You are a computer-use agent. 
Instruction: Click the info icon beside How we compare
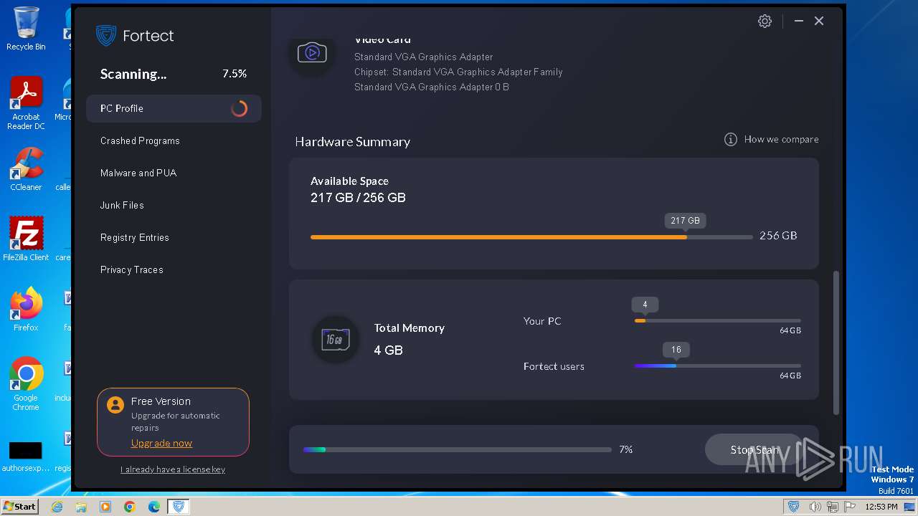(x=730, y=140)
